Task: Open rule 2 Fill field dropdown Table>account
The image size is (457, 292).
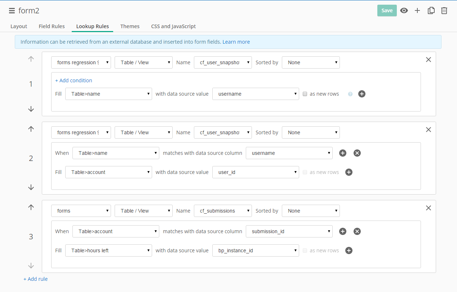Action: point(108,172)
